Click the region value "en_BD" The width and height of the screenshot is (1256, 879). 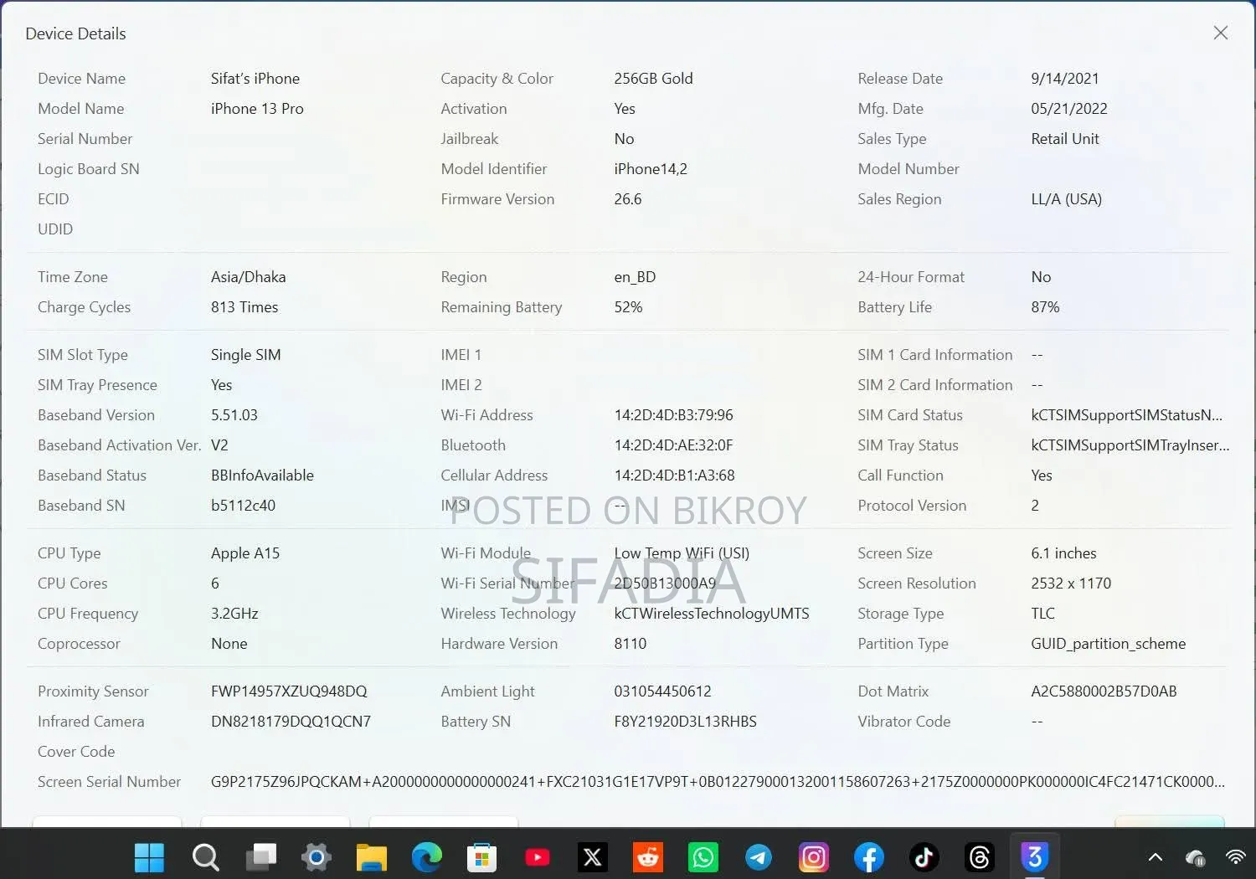(x=635, y=277)
